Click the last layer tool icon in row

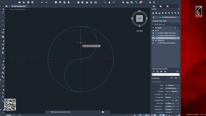178,13
